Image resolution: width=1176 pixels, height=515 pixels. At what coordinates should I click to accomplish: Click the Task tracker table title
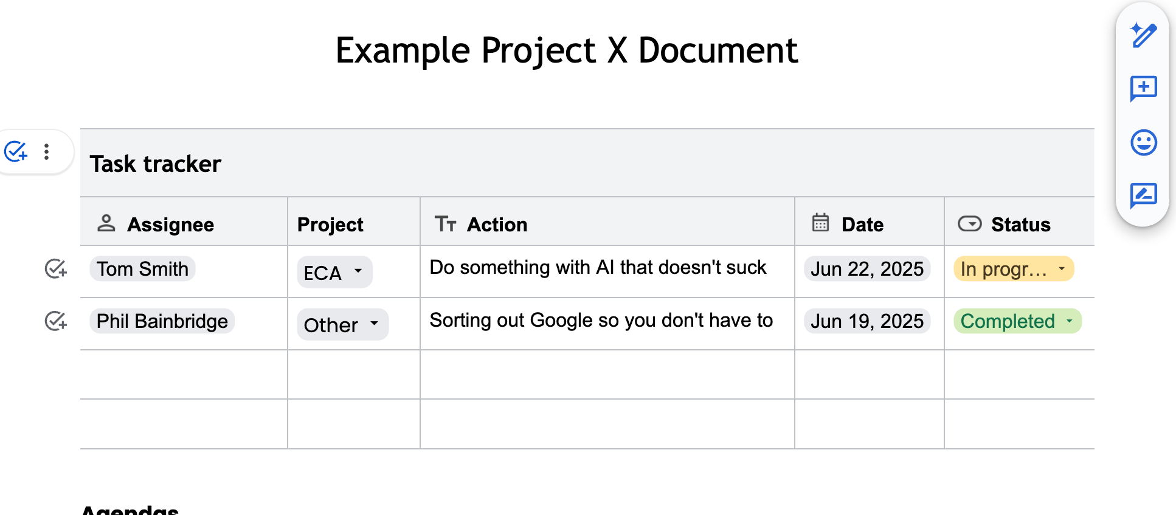click(x=156, y=164)
